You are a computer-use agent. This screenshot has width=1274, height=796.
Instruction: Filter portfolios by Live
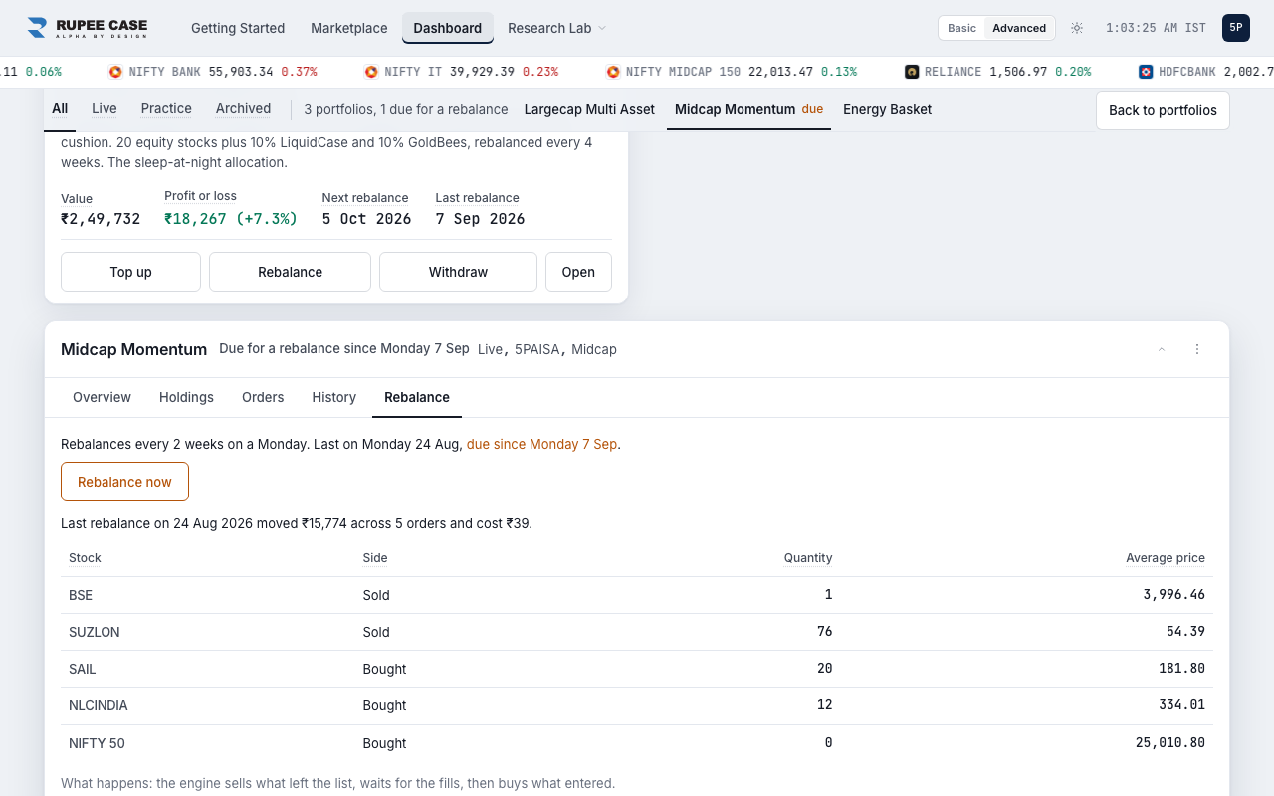point(105,109)
